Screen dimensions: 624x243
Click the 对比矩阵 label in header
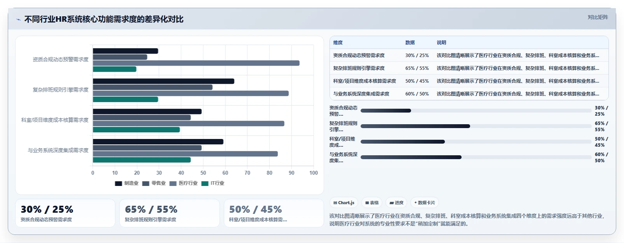[598, 17]
